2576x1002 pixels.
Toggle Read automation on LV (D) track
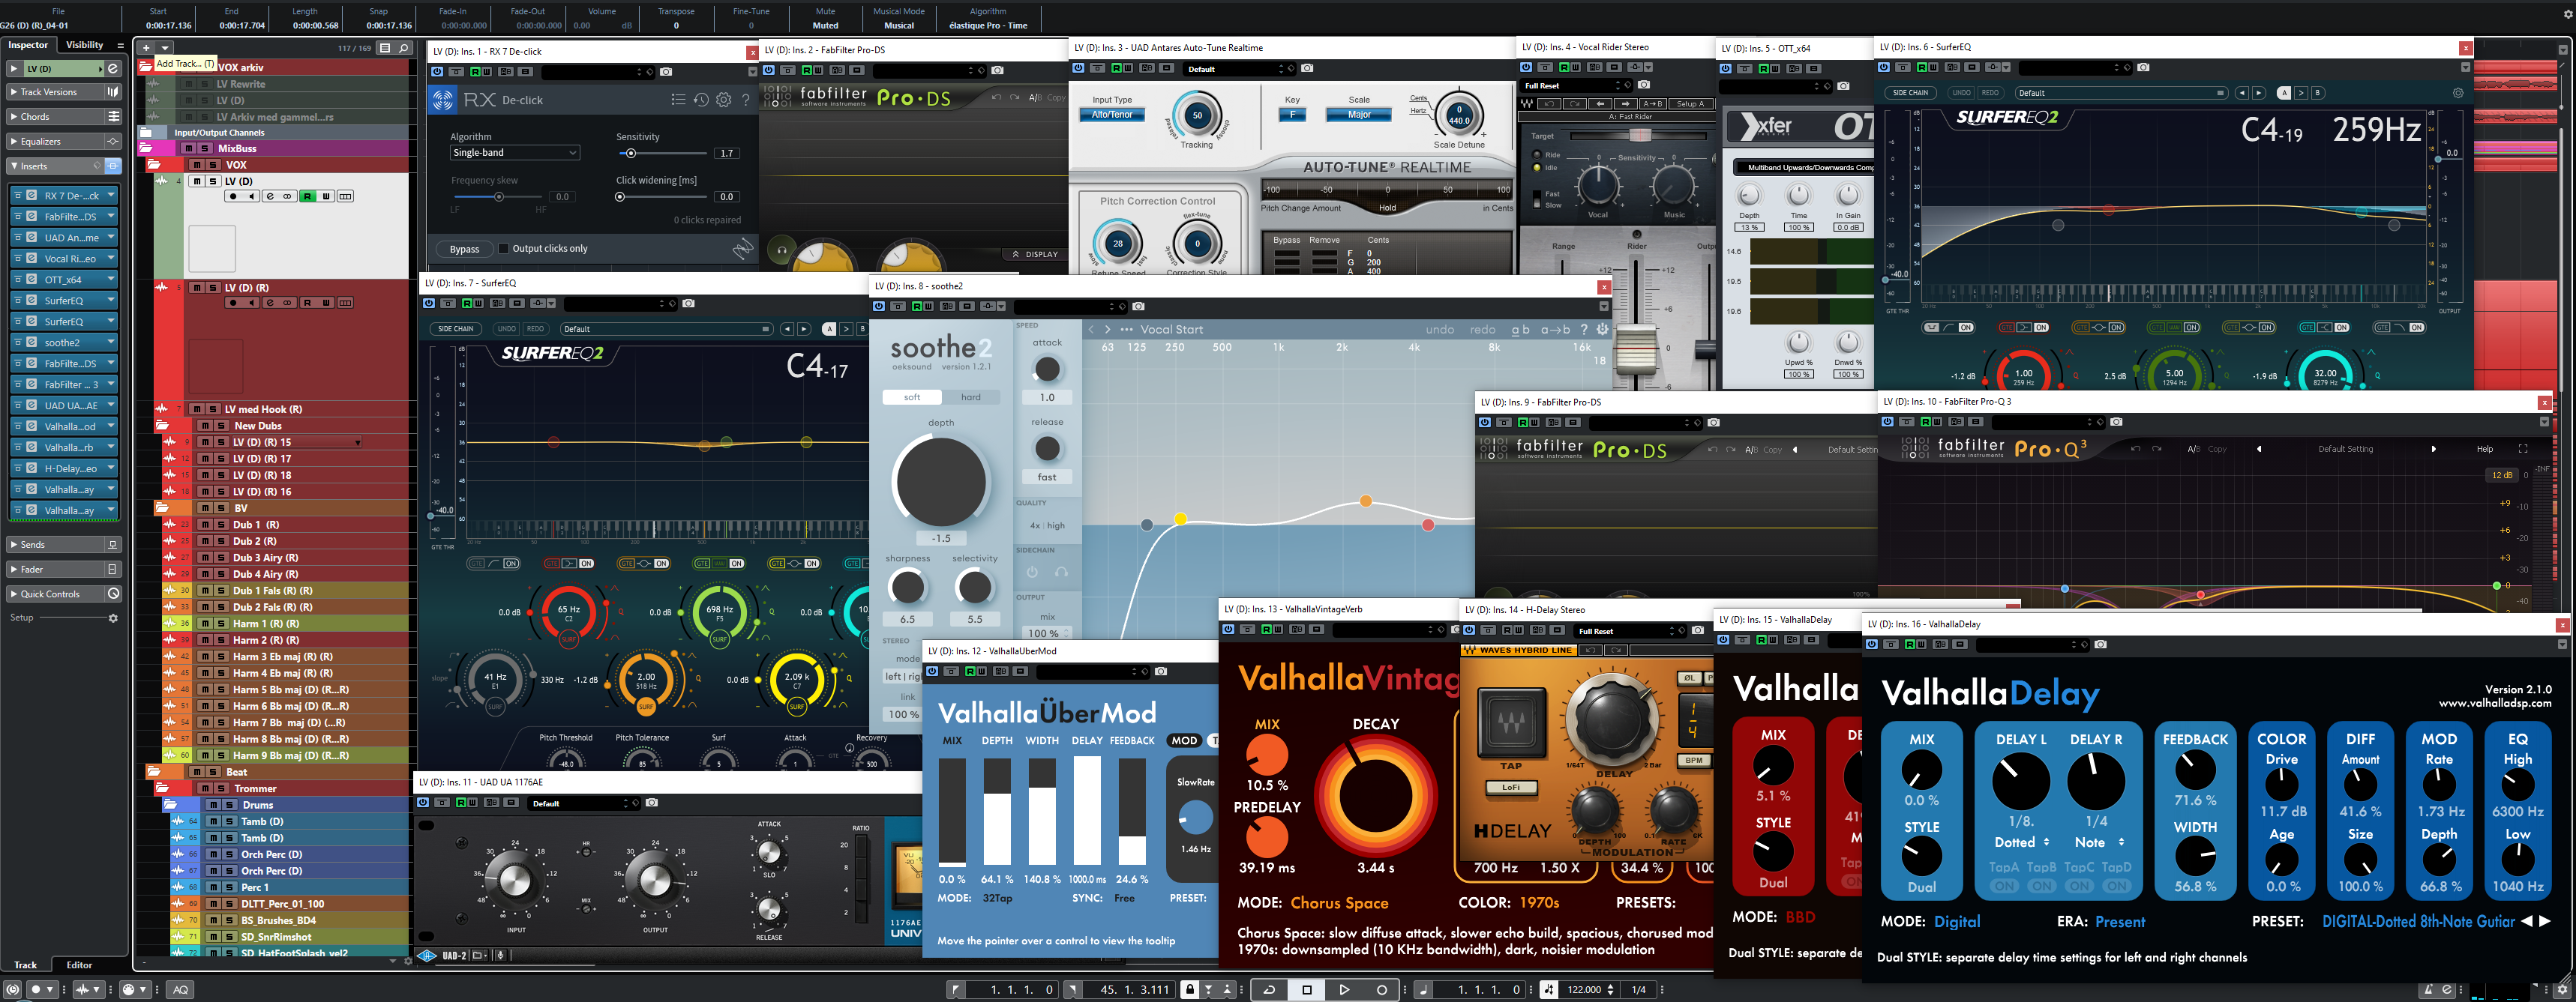(307, 197)
